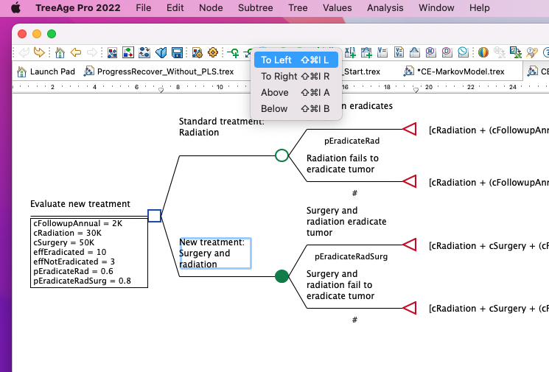Choose Above from the popup menu

pyautogui.click(x=296, y=92)
